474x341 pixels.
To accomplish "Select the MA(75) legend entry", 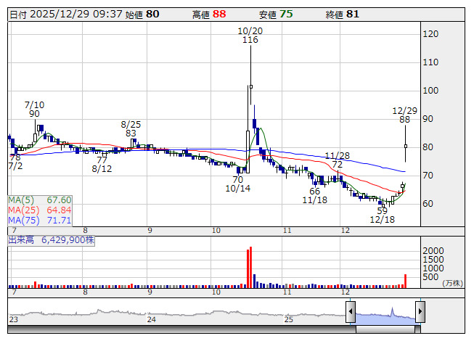I will point(40,221).
